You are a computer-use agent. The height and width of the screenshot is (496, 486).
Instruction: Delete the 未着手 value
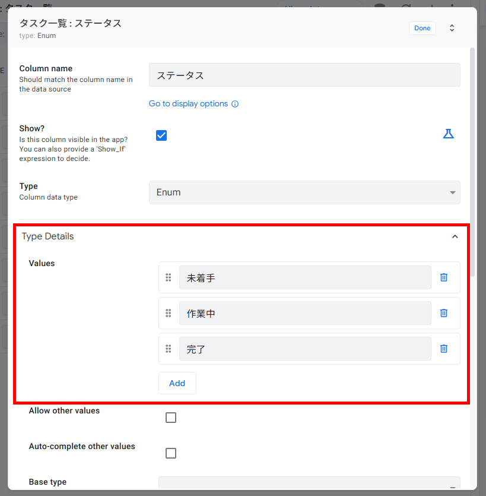tap(444, 277)
